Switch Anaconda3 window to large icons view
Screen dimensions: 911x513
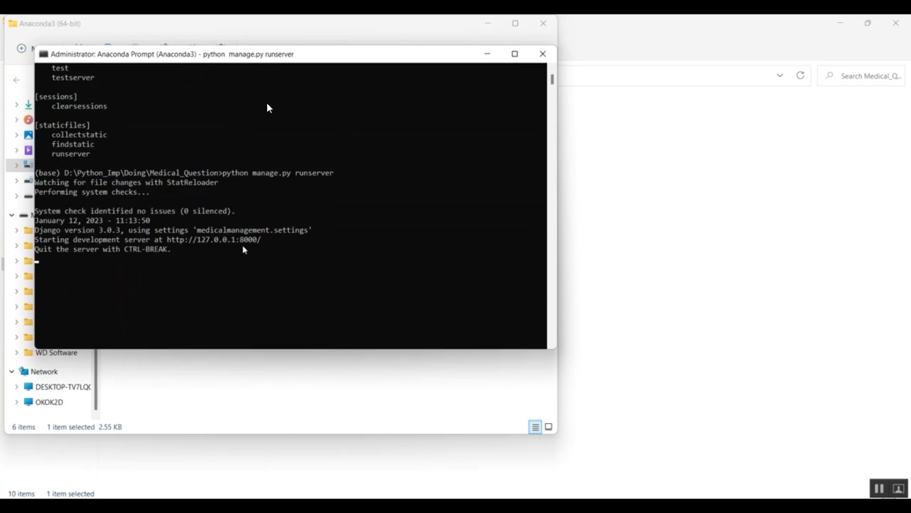click(548, 427)
